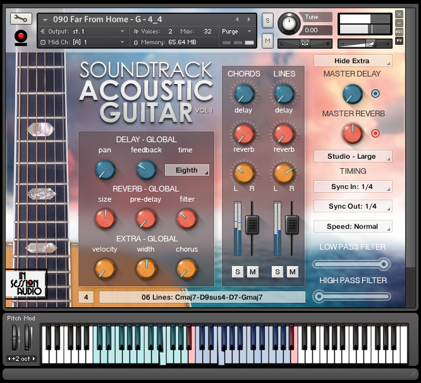Click the Tune value field 0.00

tap(316, 30)
